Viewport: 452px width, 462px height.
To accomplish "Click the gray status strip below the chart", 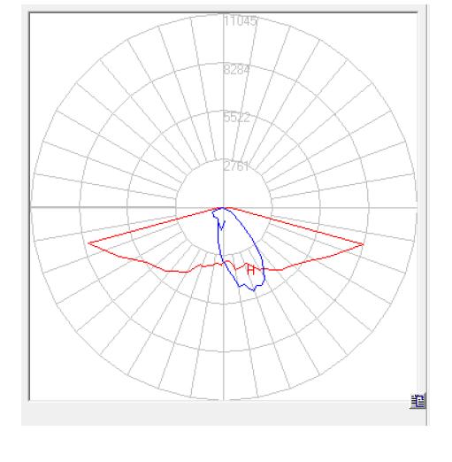I will point(224,413).
